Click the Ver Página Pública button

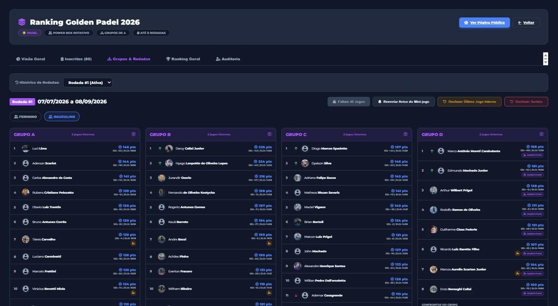click(484, 22)
